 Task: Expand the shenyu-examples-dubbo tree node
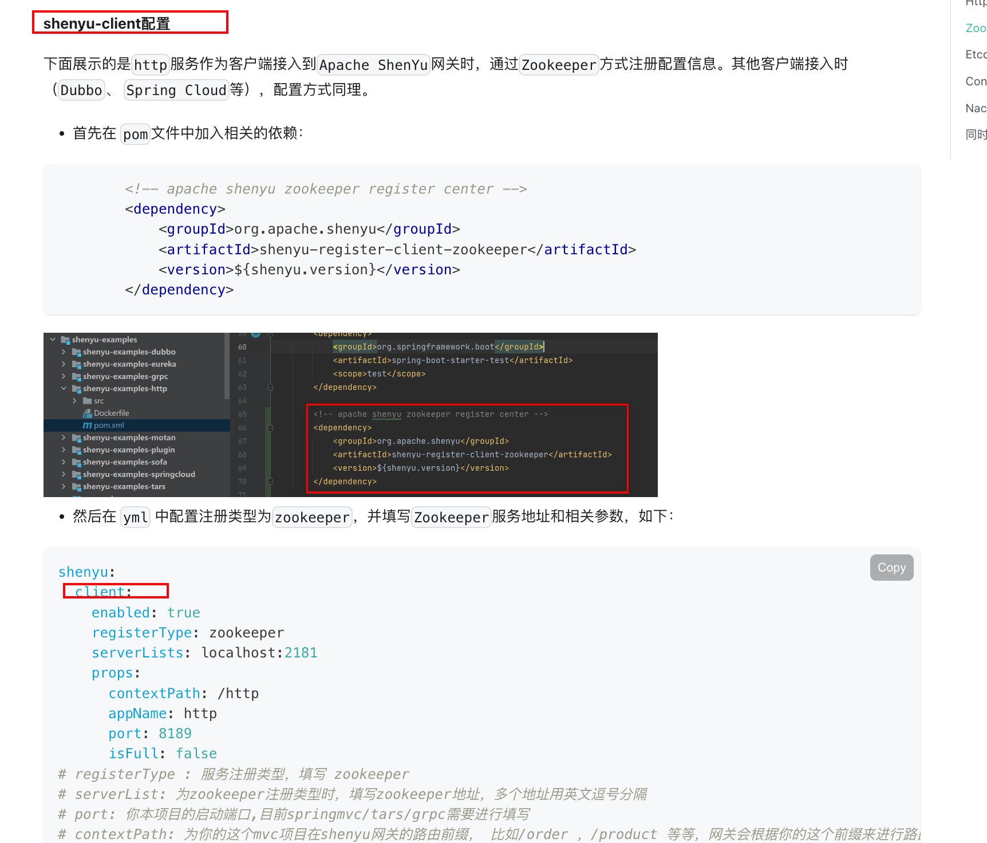(63, 352)
